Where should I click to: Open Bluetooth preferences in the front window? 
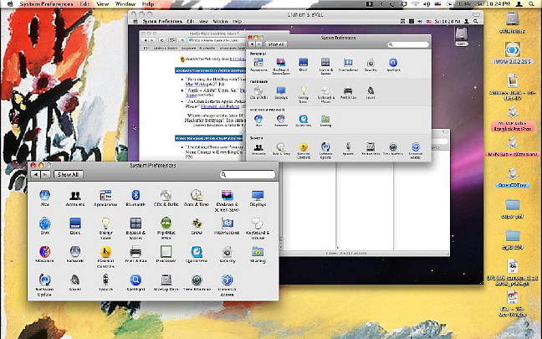click(135, 198)
